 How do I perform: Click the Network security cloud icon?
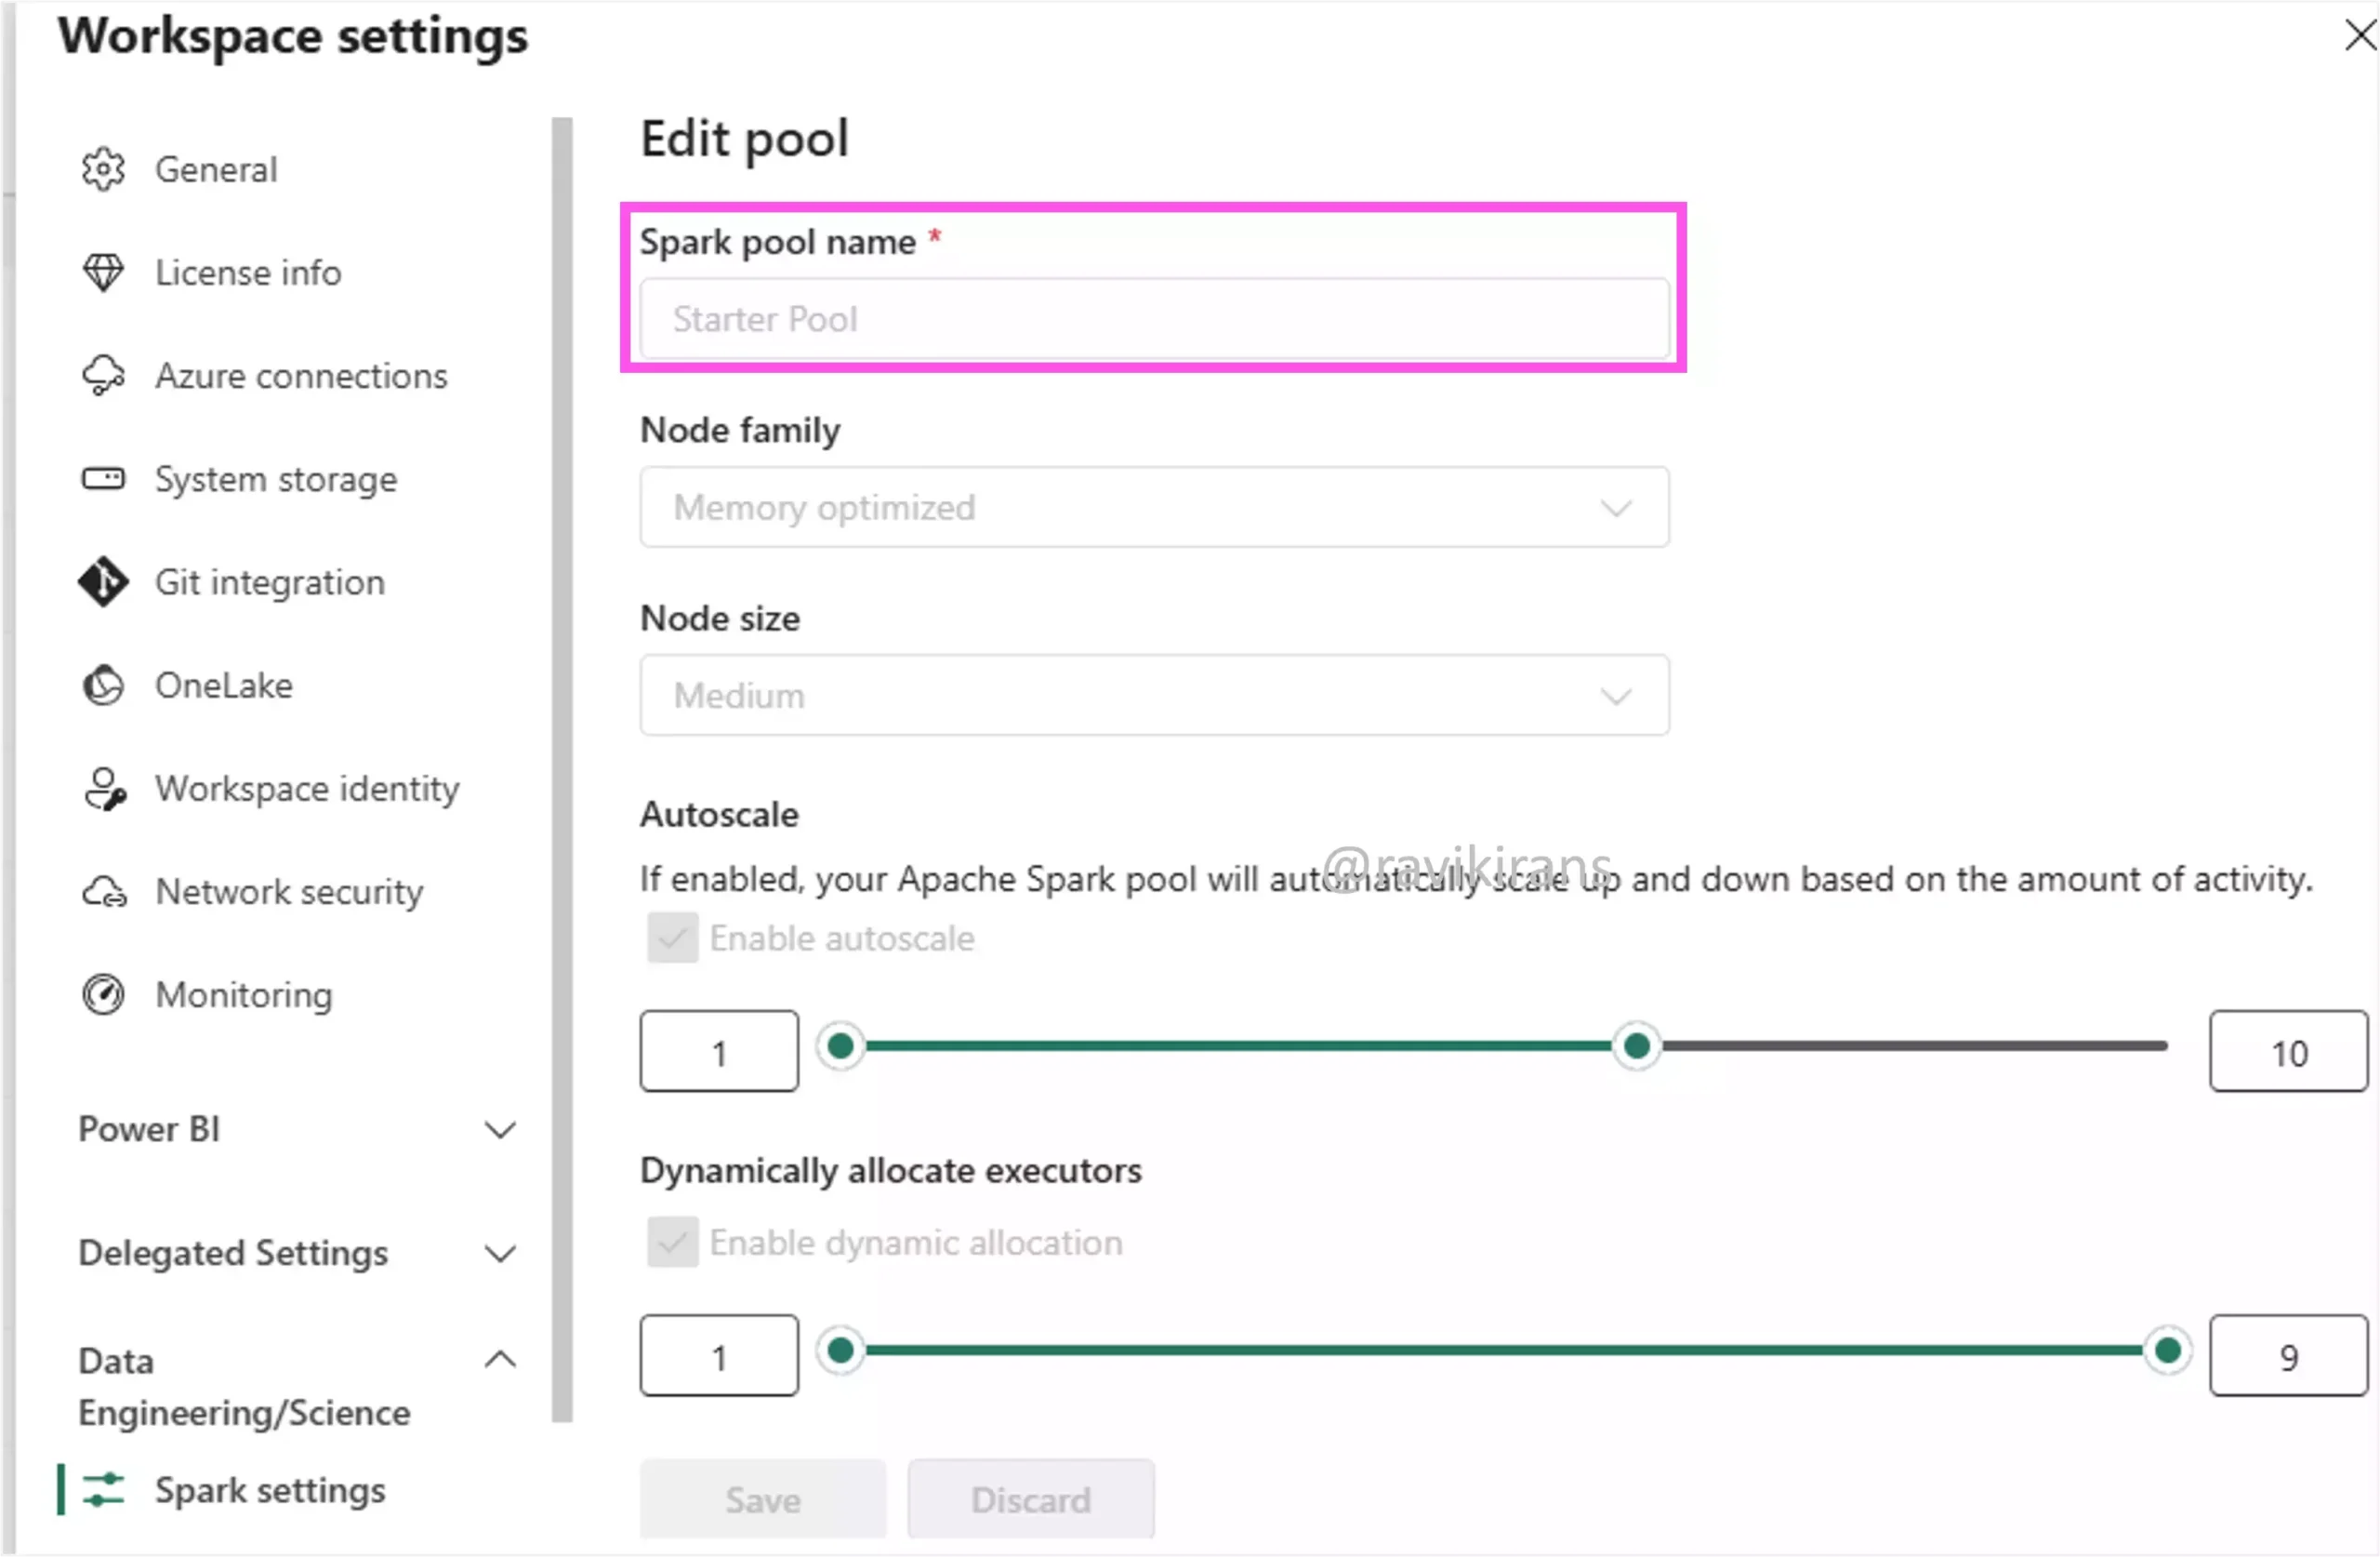(104, 892)
